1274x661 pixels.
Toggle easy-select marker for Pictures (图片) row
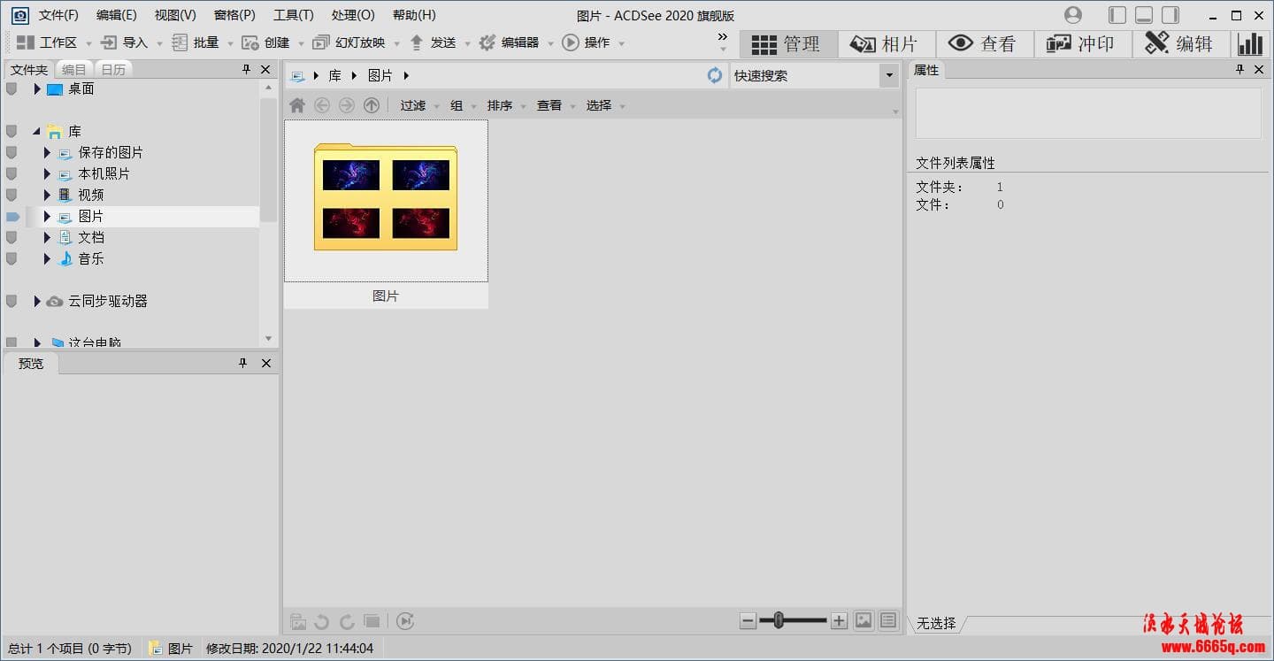(12, 216)
